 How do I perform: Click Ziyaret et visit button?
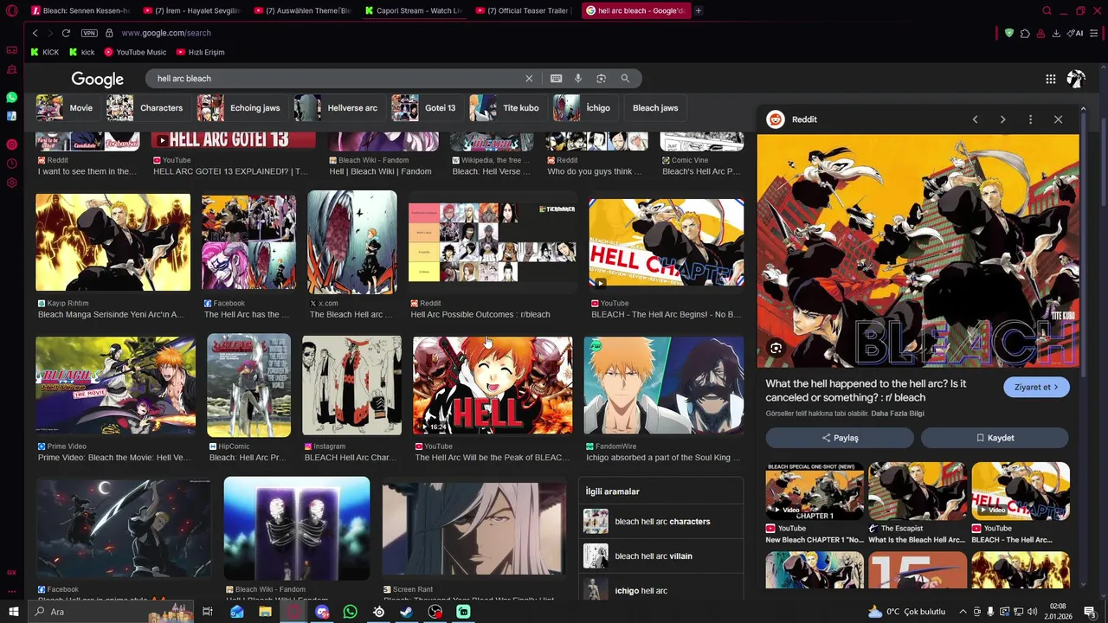(1036, 387)
